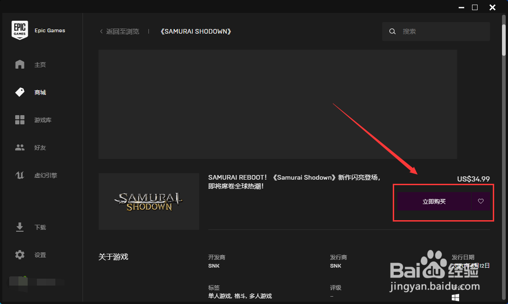Click the Windows platform icon
508x304 pixels.
[455, 298]
